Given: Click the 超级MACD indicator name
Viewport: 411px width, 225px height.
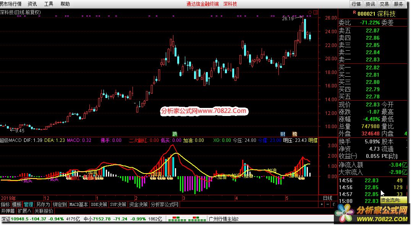Looking at the screenshot, I should click(x=11, y=140).
